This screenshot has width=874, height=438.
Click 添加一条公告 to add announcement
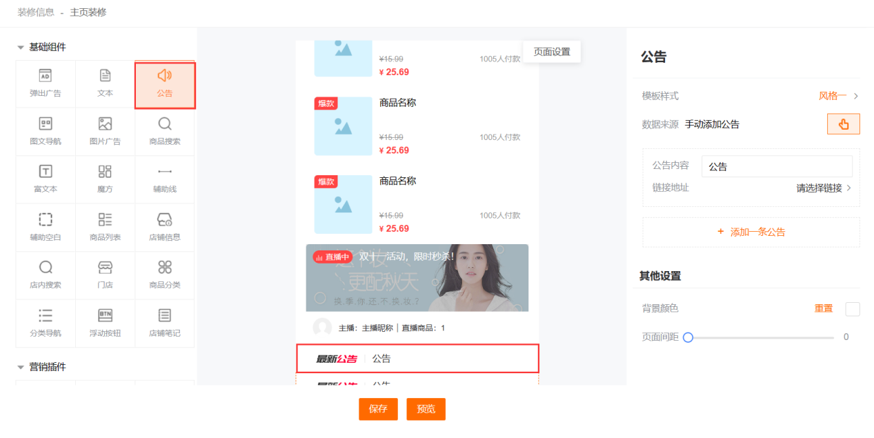tap(751, 232)
